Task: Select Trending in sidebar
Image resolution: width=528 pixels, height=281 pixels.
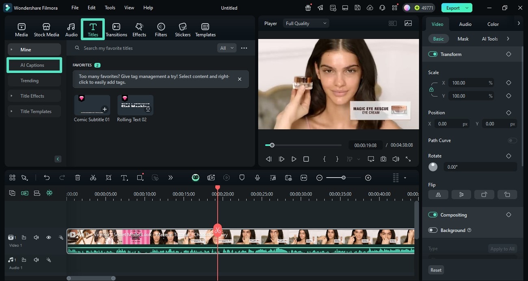Action: [34, 81]
